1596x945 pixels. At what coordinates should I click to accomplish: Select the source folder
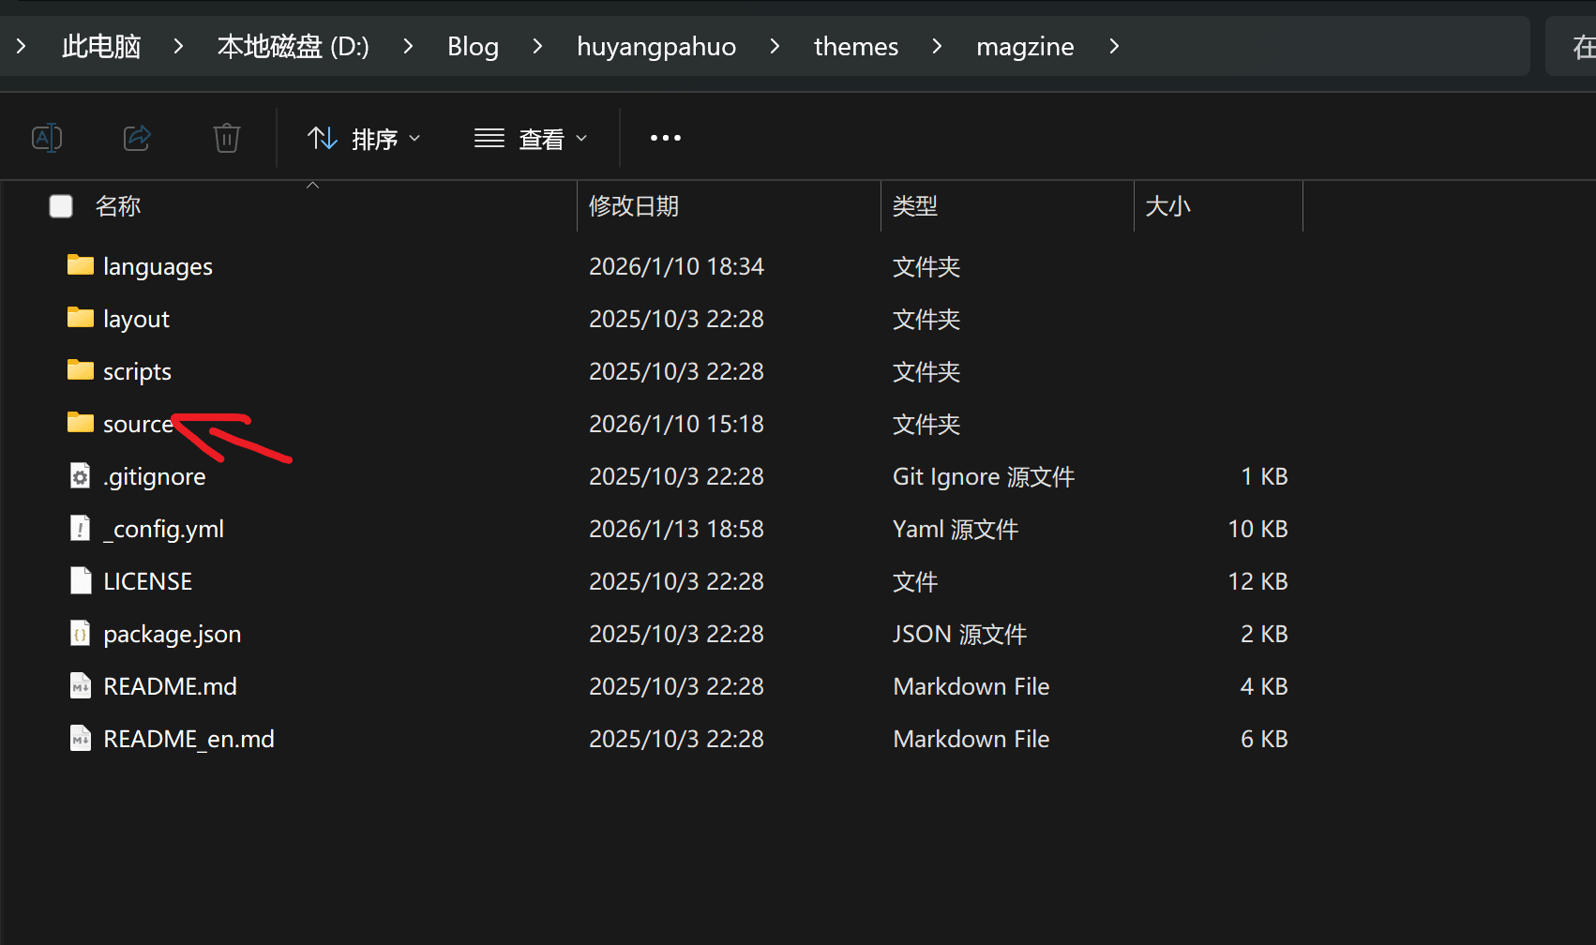[137, 425]
